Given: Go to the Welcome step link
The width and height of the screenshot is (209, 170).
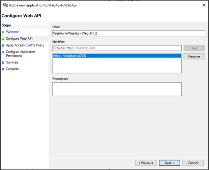Looking at the screenshot, I should 12,32.
